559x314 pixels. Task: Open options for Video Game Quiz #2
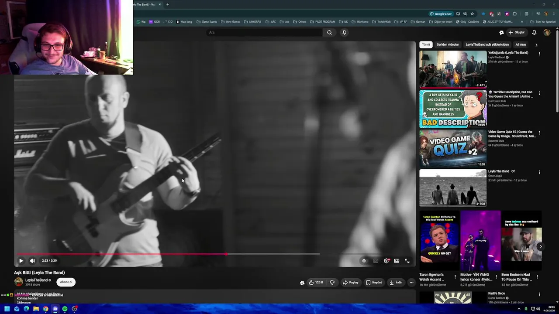coord(539,133)
